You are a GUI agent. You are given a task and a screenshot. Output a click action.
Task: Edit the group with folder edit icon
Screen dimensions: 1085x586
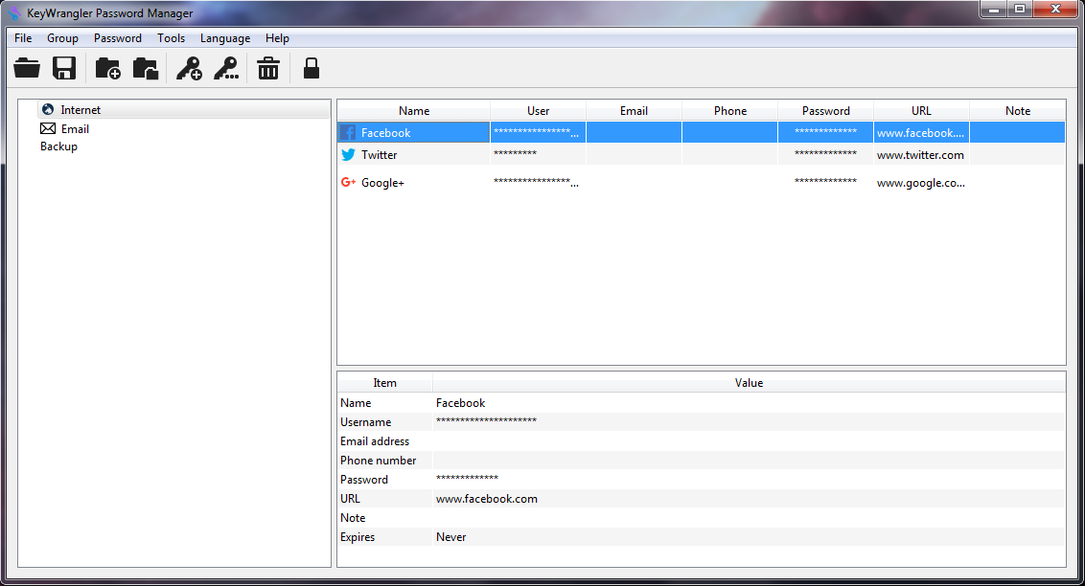click(146, 68)
